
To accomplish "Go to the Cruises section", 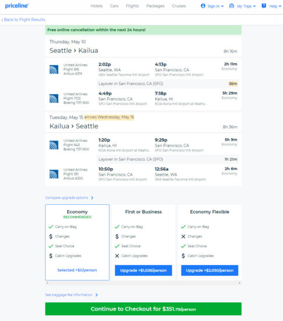I will click(x=179, y=6).
